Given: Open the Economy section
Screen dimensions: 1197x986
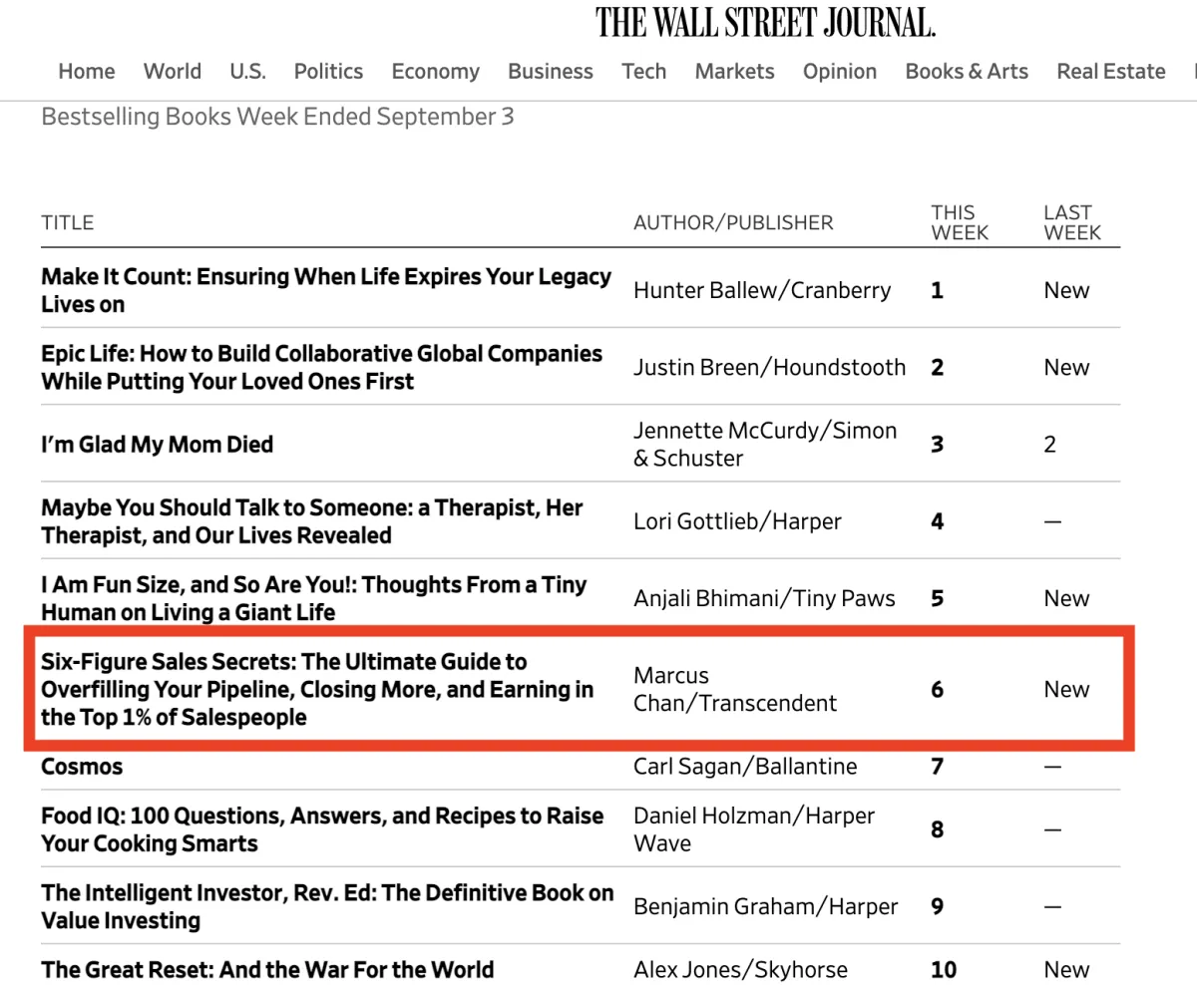Looking at the screenshot, I should tap(435, 72).
